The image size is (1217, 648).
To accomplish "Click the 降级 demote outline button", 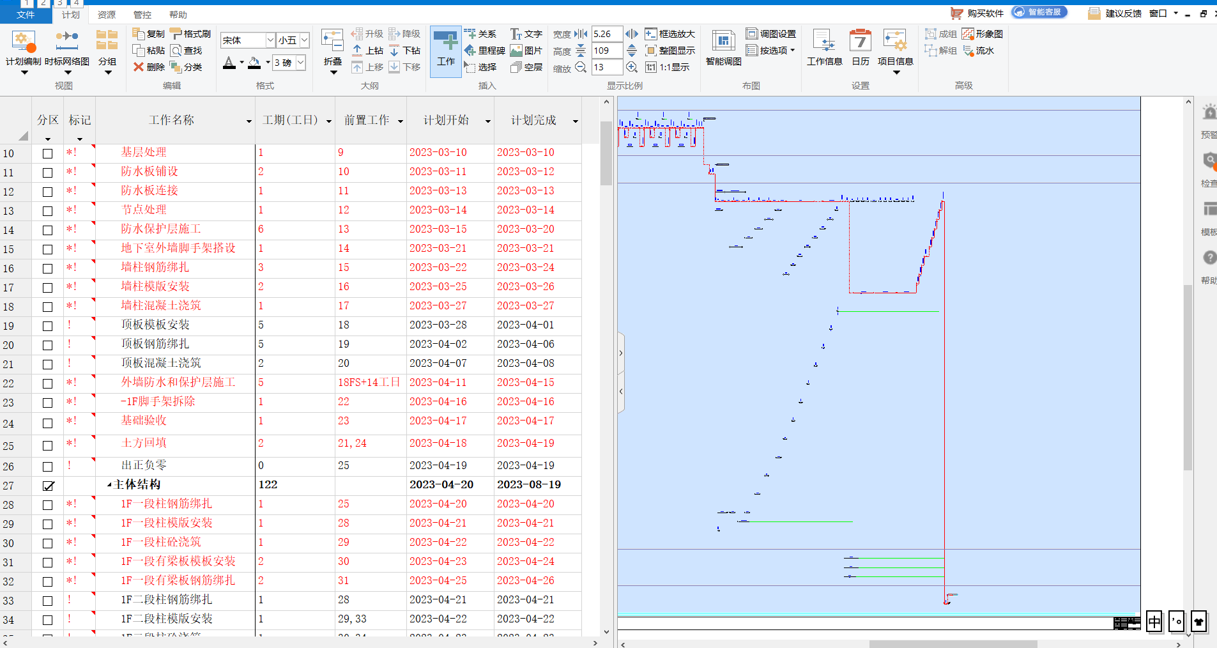I will point(404,33).
